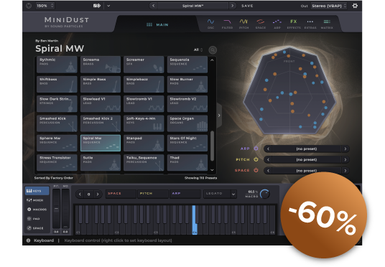Show the KEYS panel
This screenshot has height=267, width=385.
click(x=37, y=191)
